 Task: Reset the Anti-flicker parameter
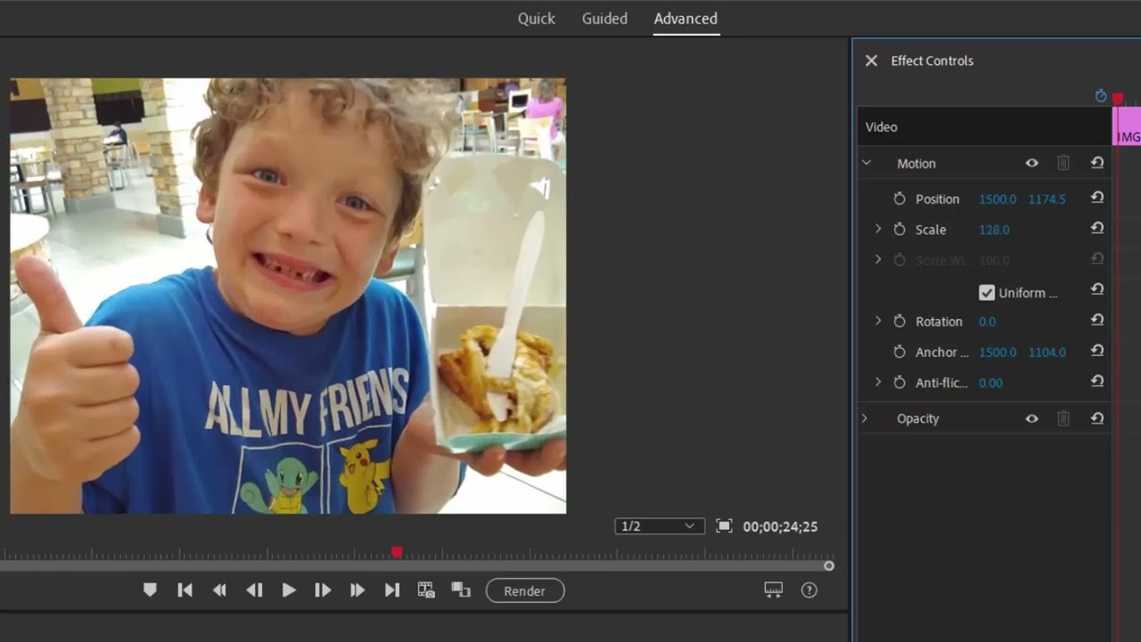[x=1097, y=382]
